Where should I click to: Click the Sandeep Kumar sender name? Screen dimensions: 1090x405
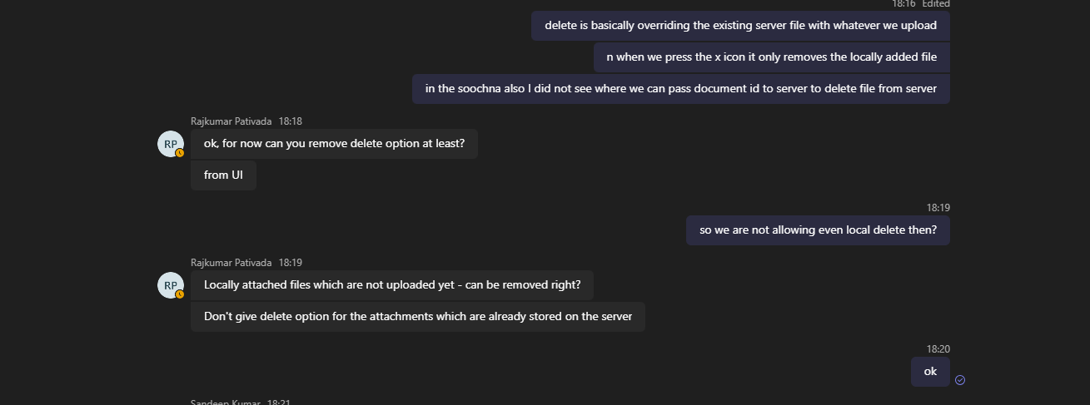click(225, 403)
